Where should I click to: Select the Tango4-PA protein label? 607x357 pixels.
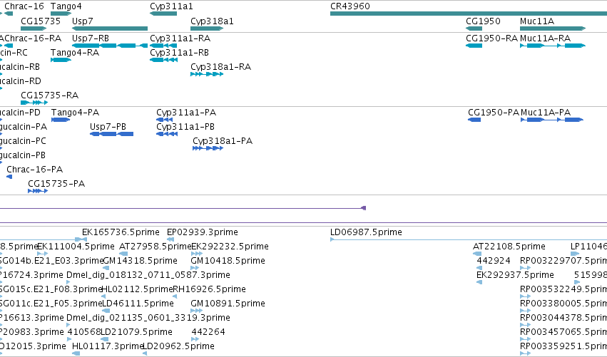75,113
